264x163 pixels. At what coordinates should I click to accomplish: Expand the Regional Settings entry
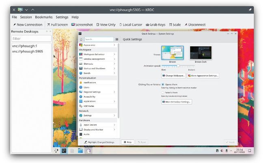97,92
